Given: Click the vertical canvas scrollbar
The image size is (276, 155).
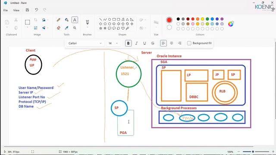Looking at the screenshot, I should point(275,80).
